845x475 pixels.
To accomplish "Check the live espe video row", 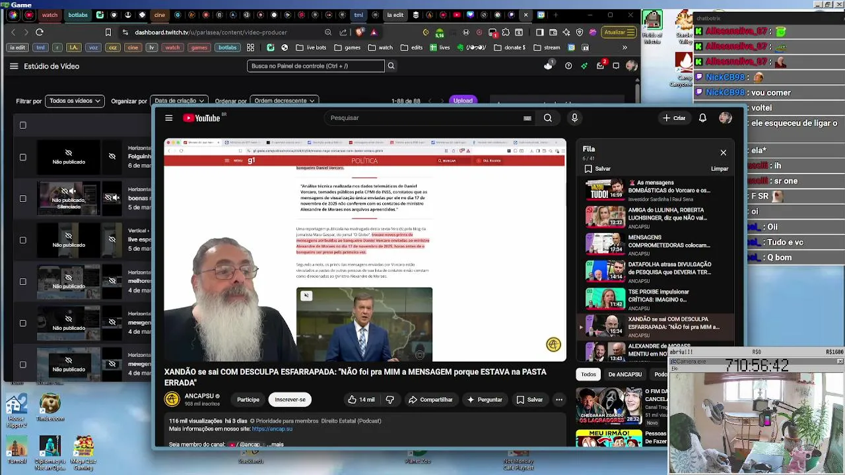I will click(22, 240).
